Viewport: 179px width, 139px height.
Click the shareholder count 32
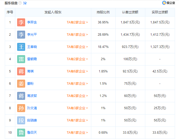click(25, 3)
